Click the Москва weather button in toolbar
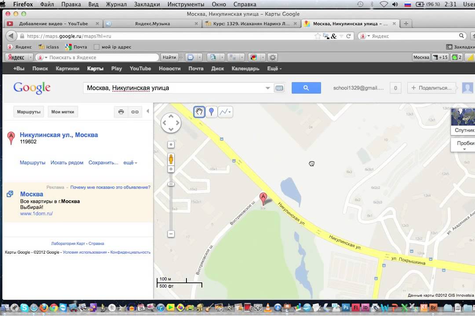This screenshot has width=475, height=316. (x=421, y=57)
